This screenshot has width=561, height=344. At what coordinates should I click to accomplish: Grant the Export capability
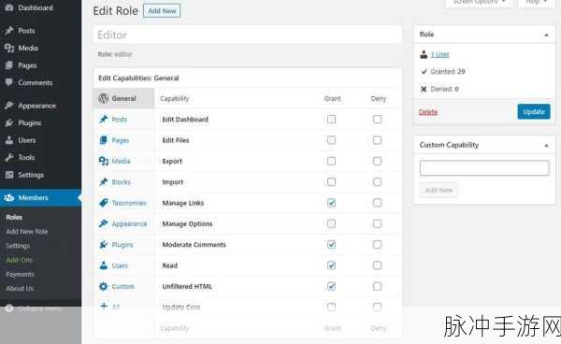pyautogui.click(x=332, y=161)
